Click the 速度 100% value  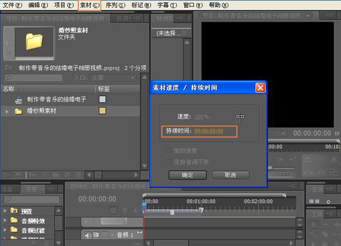(202, 117)
